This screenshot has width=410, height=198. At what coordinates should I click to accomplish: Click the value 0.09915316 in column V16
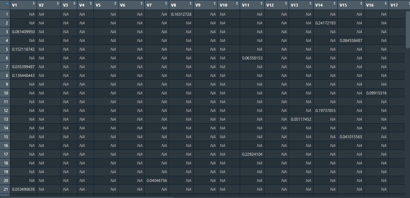[x=376, y=93]
